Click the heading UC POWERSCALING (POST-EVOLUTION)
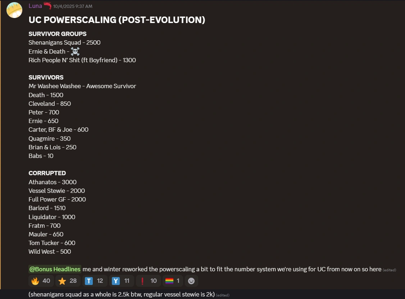The image size is (405, 299). click(117, 20)
